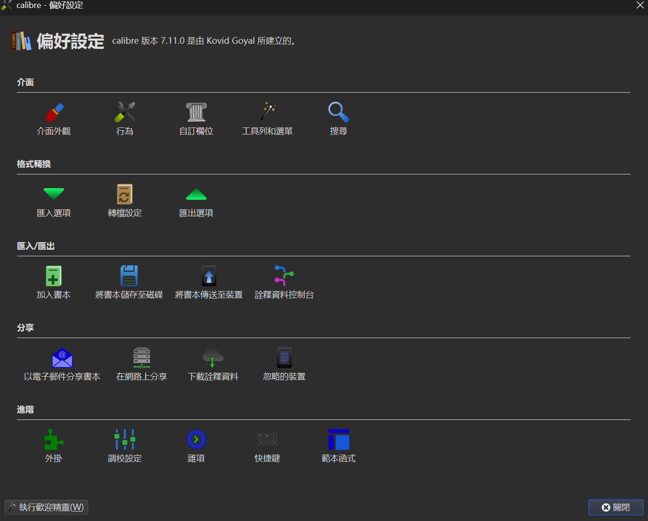Open 將書本傳送至裝置 tablet icon
648x521 pixels.
coord(209,276)
